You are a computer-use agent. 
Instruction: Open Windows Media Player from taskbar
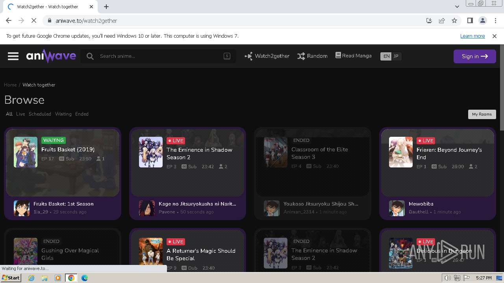click(58, 278)
